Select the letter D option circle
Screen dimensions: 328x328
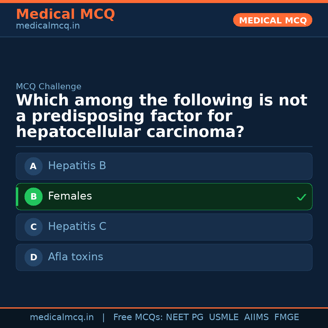click(x=33, y=258)
